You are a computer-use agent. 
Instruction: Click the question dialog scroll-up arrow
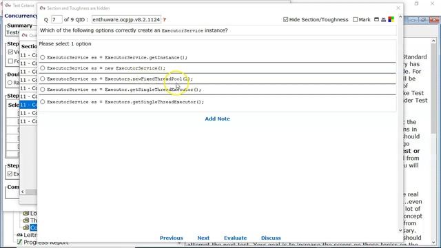[x=400, y=17]
